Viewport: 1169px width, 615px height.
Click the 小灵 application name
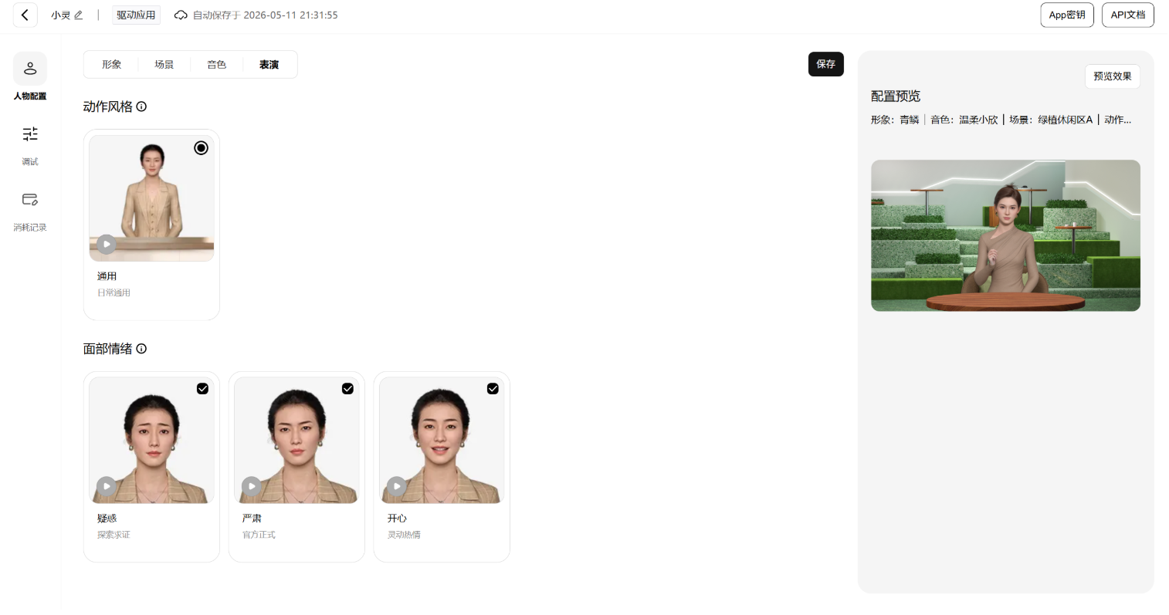[x=61, y=15]
